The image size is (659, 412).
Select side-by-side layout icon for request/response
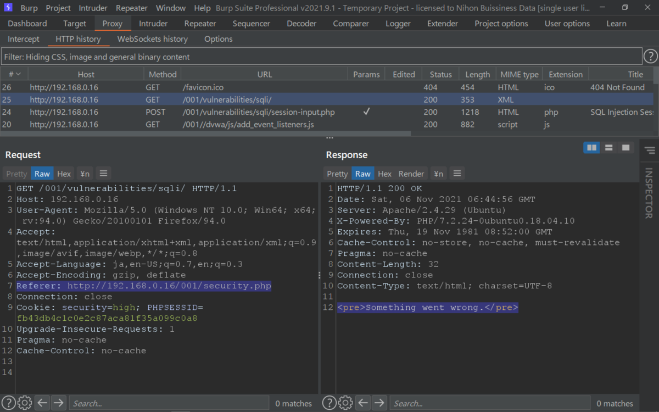pos(591,147)
